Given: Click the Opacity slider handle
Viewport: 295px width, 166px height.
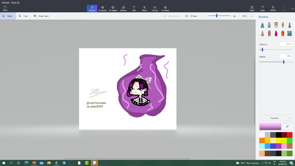Looking at the screenshot, I should pos(284,62).
